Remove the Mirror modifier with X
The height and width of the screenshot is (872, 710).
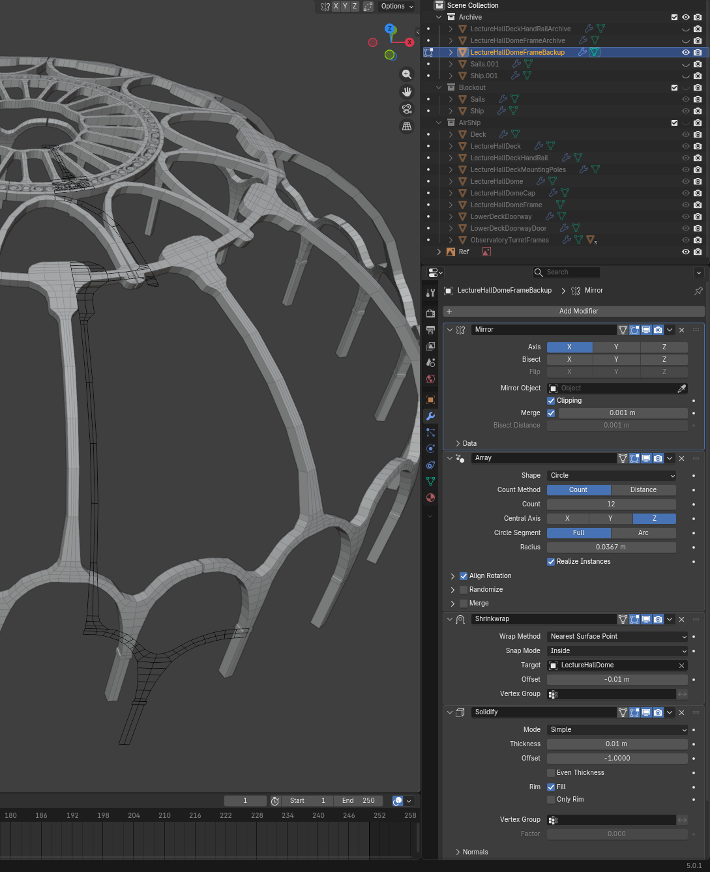pos(681,330)
